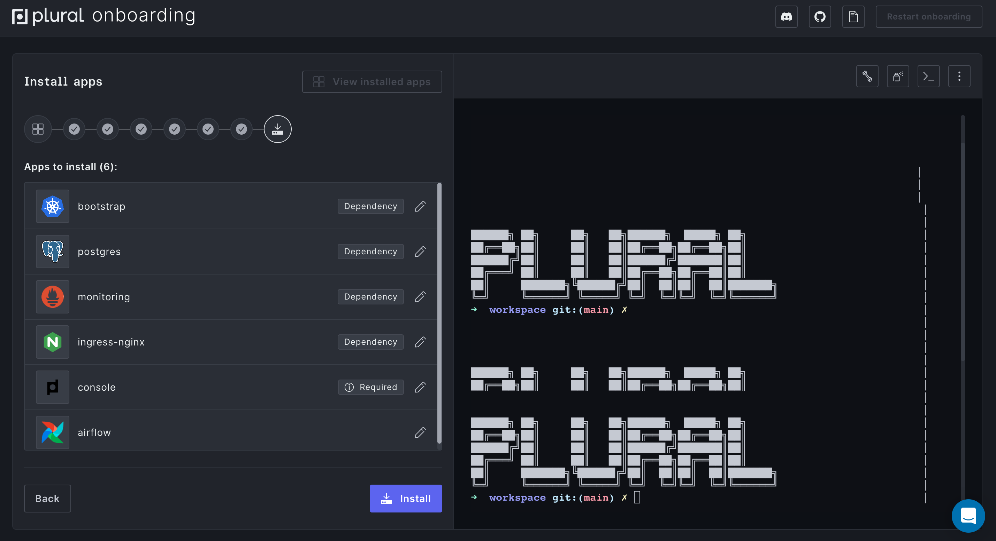Open the GitHub repository icon
Screen dimensions: 996x541
tap(820, 17)
